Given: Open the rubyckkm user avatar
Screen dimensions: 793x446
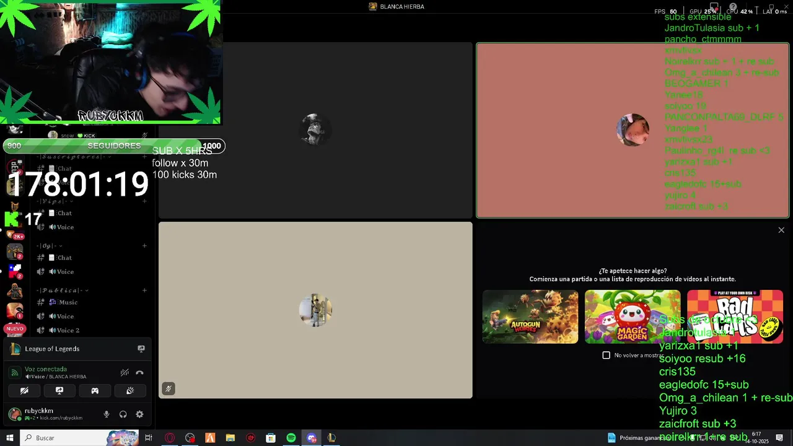Looking at the screenshot, I should pyautogui.click(x=14, y=414).
